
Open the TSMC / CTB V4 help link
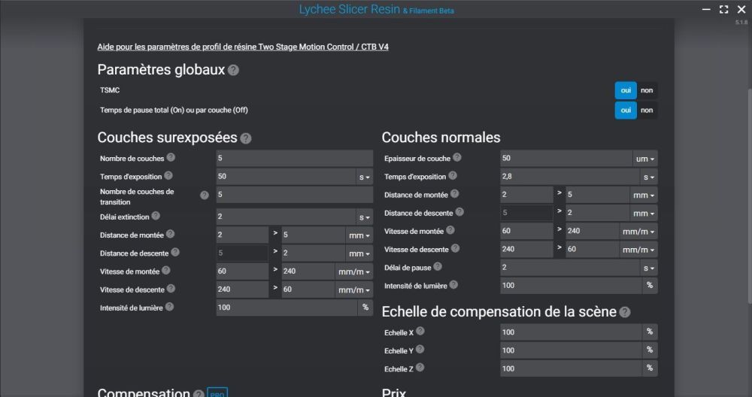[243, 47]
